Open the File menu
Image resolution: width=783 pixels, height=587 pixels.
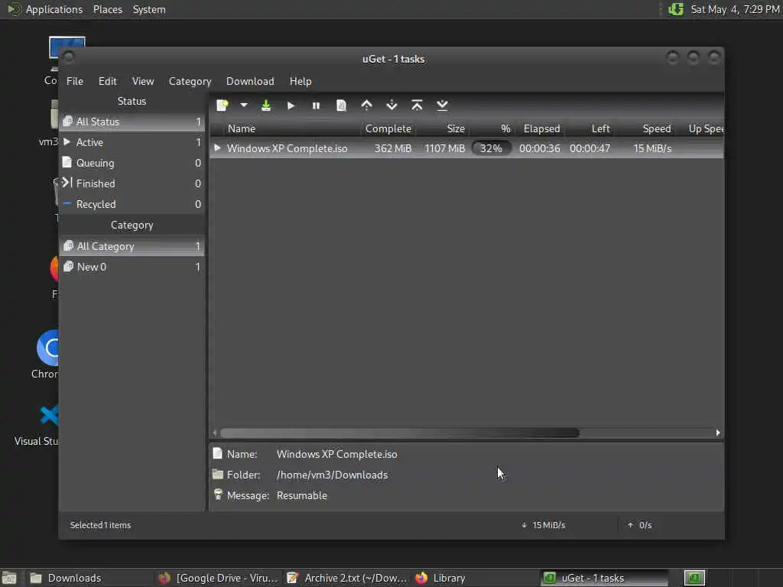click(75, 81)
